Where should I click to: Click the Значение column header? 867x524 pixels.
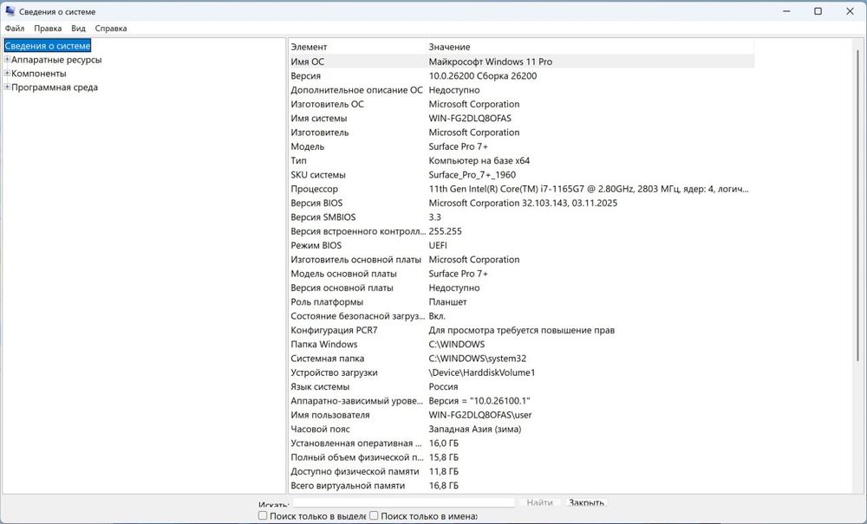click(590, 47)
